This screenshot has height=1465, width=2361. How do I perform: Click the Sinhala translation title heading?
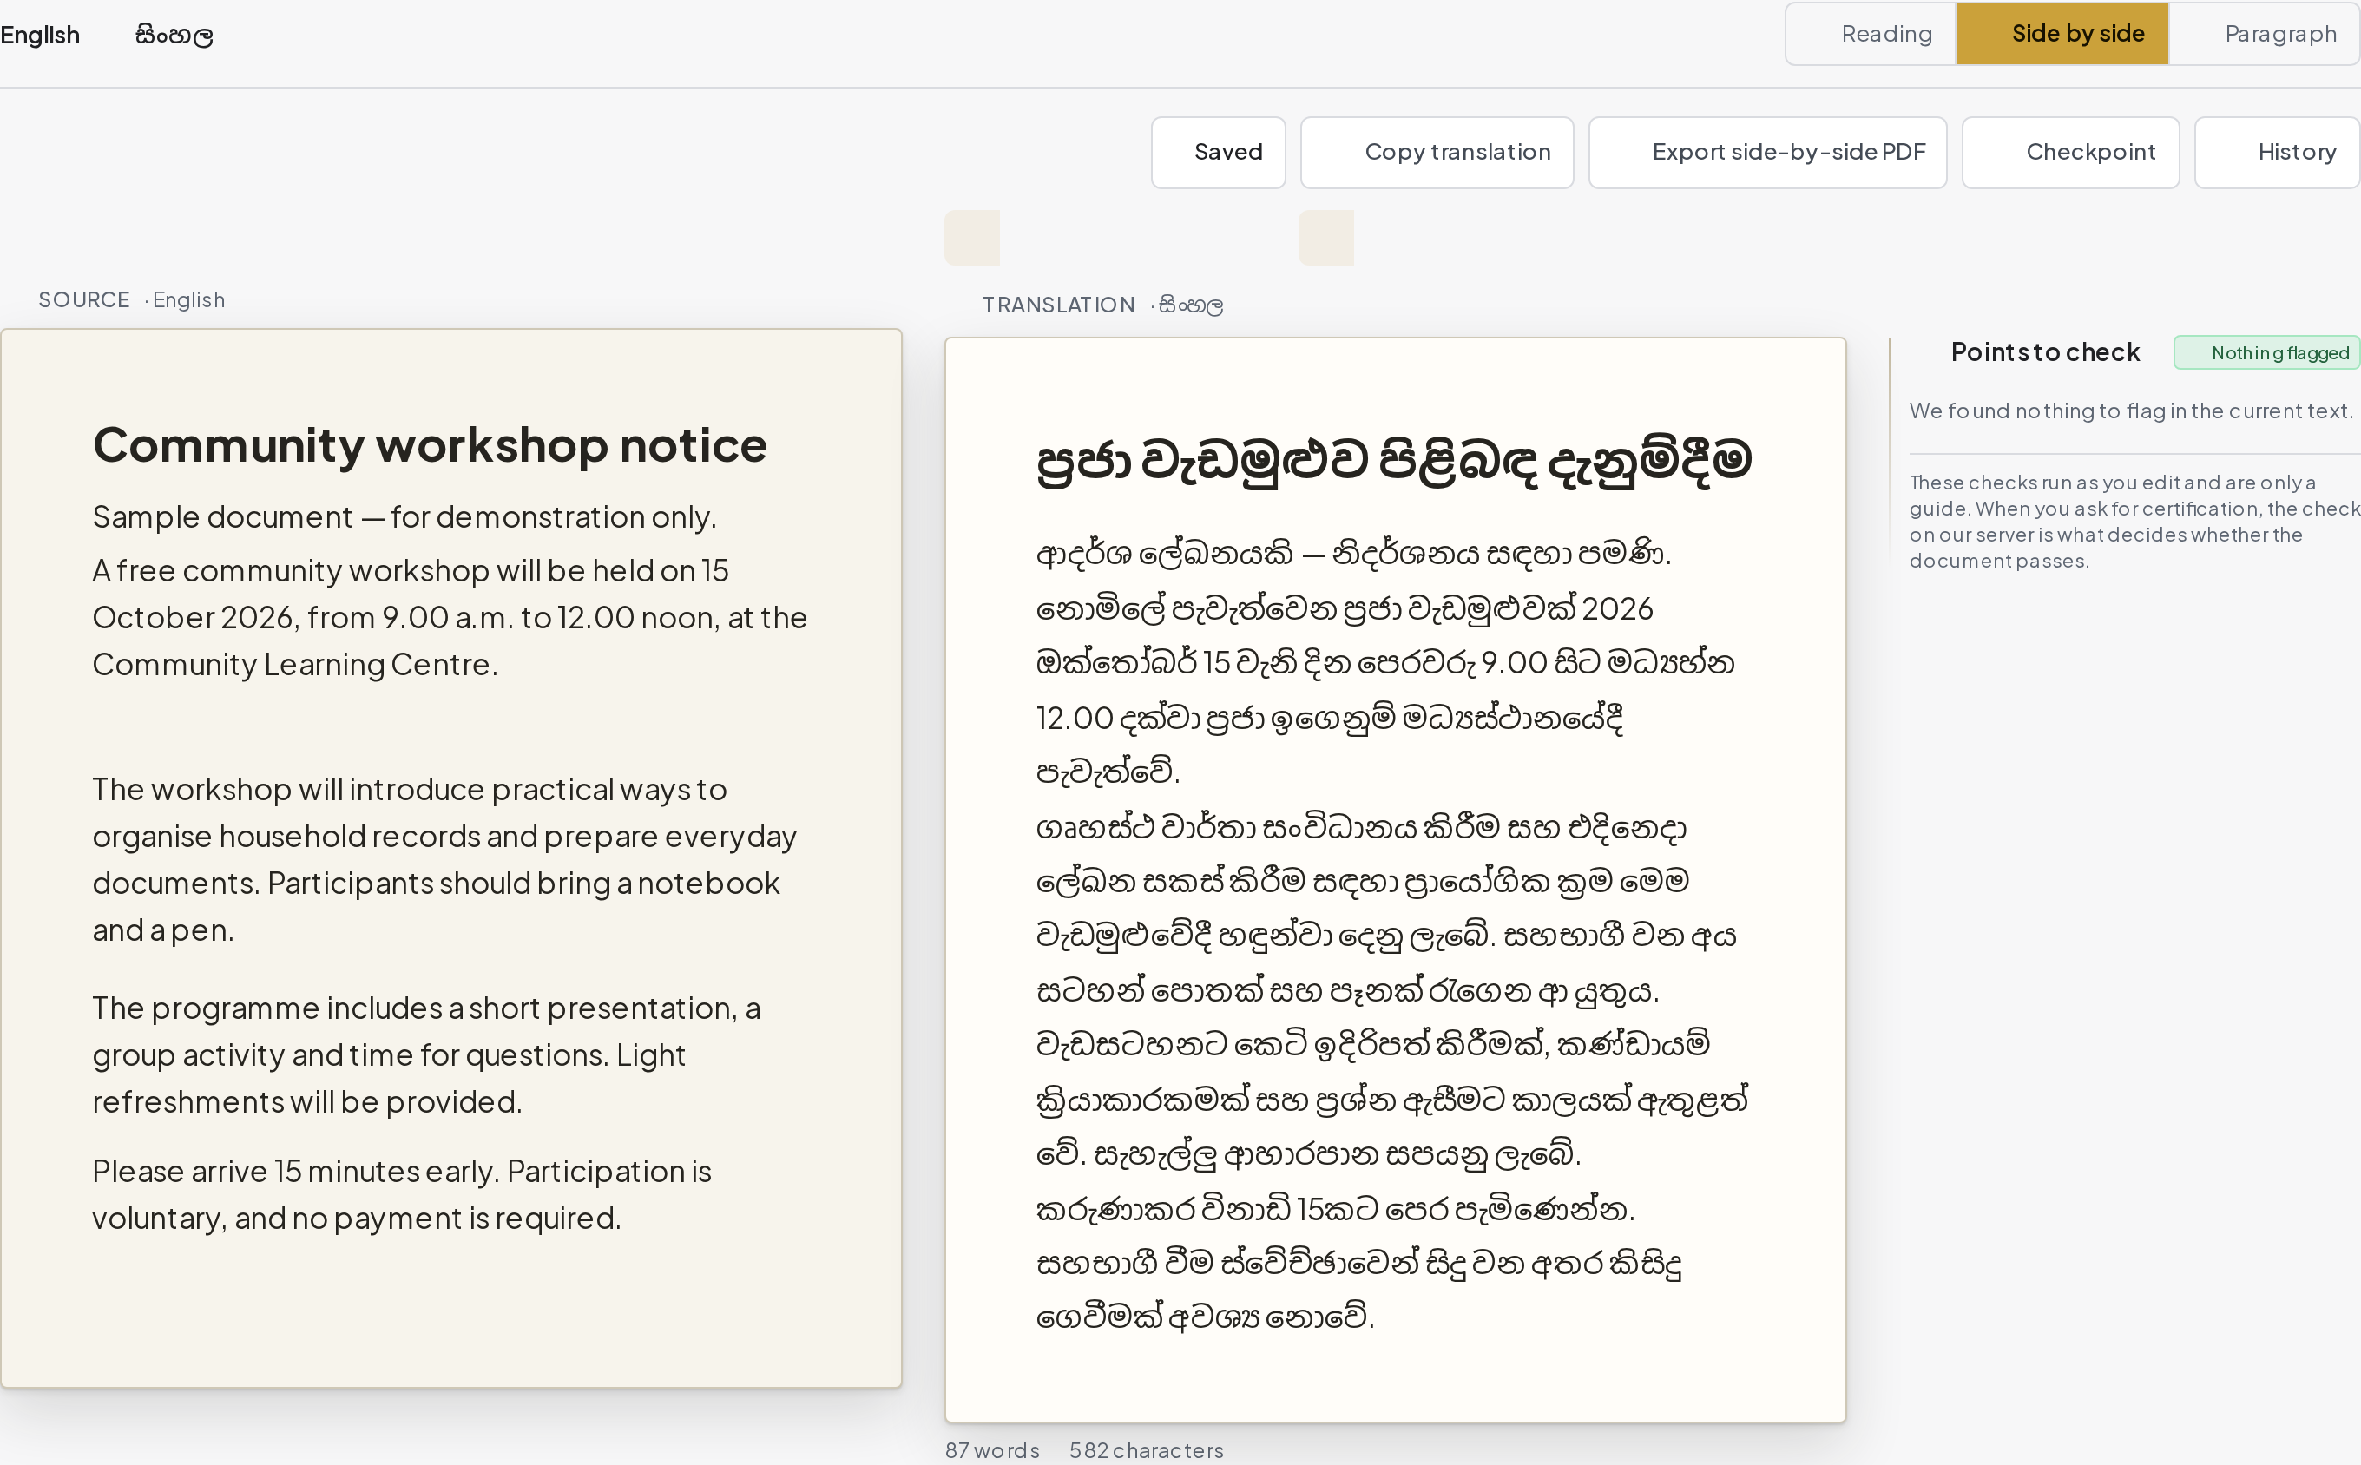1393,459
